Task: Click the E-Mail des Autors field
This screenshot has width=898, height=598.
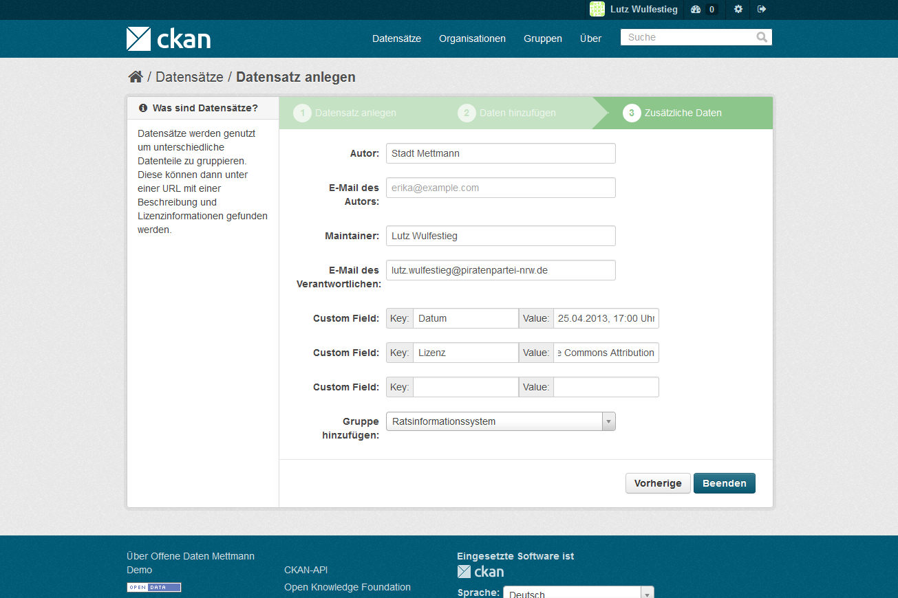Action: click(x=500, y=188)
